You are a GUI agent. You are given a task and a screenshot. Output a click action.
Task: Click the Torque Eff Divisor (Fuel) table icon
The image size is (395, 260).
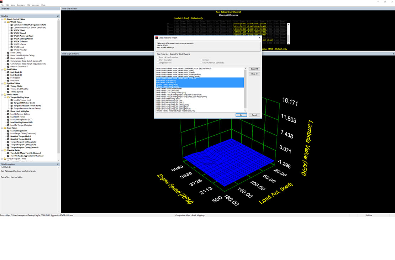(12, 103)
